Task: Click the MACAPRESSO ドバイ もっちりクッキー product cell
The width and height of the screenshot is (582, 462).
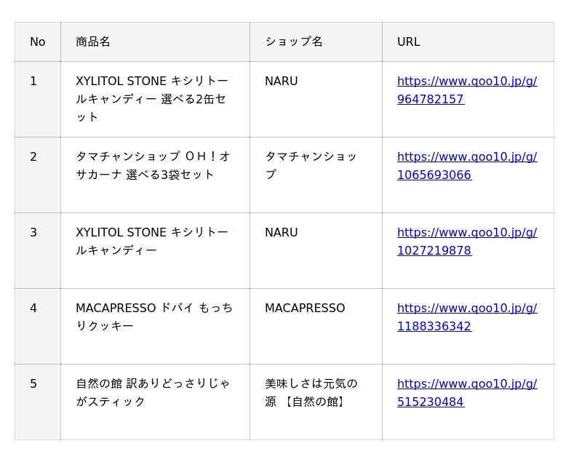Action: [155, 327]
